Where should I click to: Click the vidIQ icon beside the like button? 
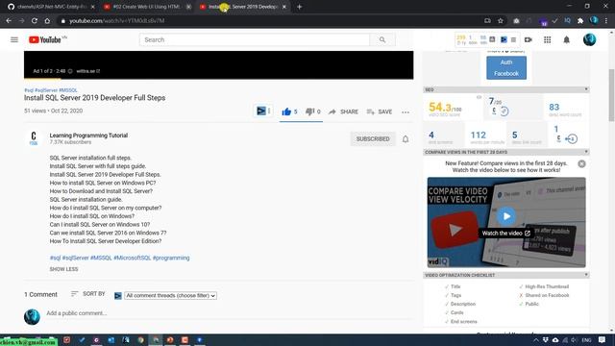tap(261, 111)
